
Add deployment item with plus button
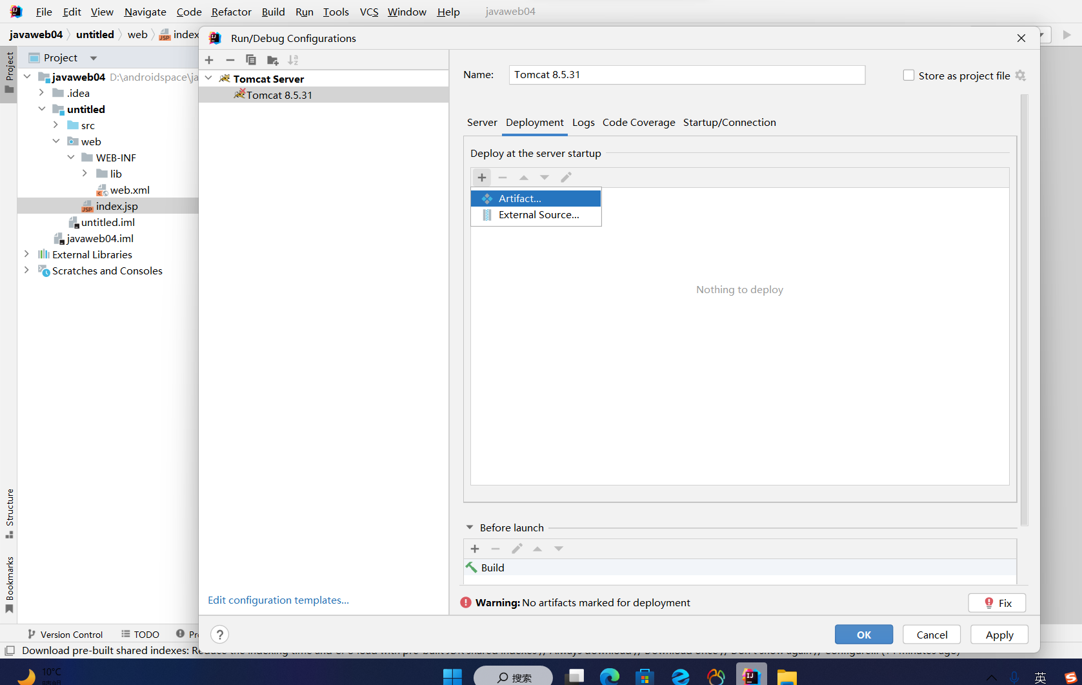[482, 178]
